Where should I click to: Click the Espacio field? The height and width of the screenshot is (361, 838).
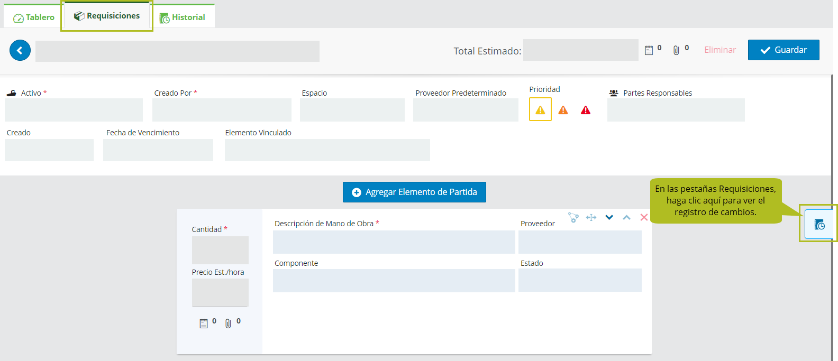coord(352,110)
